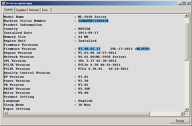Click 'Firmware Versions' heading

click(x=21, y=45)
